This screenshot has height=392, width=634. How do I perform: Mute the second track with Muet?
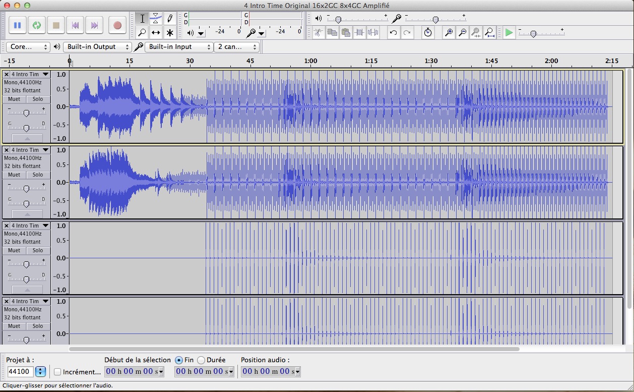click(x=14, y=175)
